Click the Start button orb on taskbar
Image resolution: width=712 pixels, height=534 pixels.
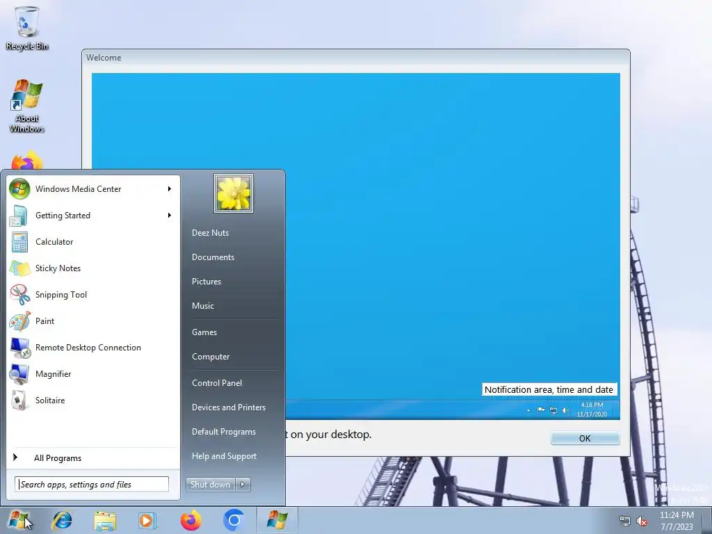click(19, 520)
